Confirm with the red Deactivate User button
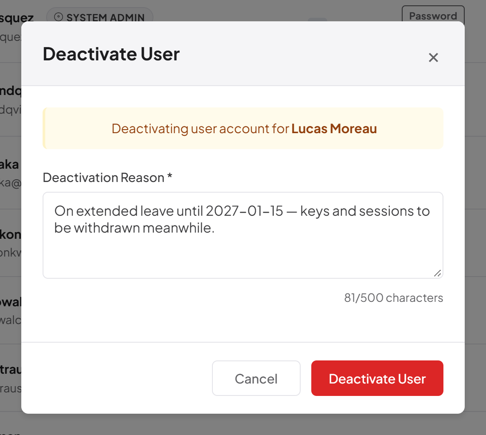This screenshot has width=486, height=435. pos(377,378)
